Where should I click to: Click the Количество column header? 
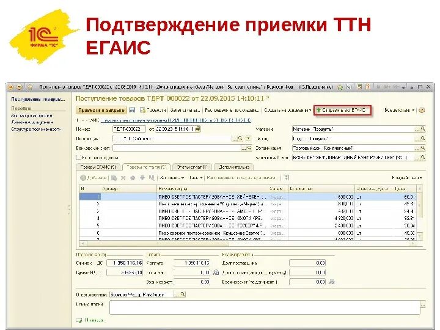click(322, 189)
